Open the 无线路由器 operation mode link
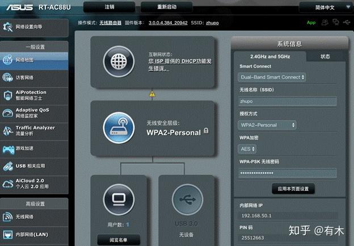 tap(111, 23)
